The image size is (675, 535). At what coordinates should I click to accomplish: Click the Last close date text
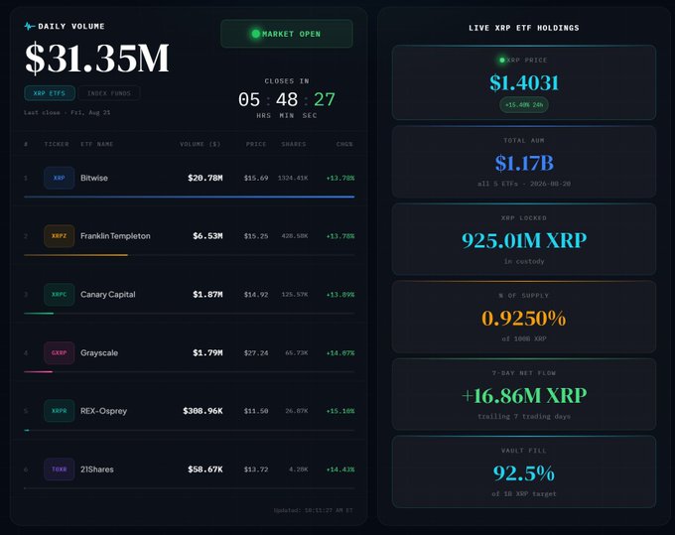pos(67,112)
